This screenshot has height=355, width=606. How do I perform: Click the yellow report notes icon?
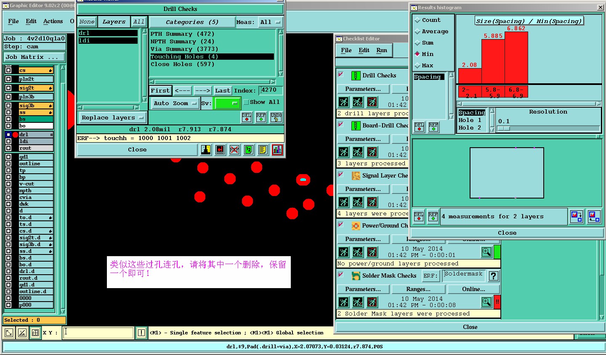tap(263, 150)
